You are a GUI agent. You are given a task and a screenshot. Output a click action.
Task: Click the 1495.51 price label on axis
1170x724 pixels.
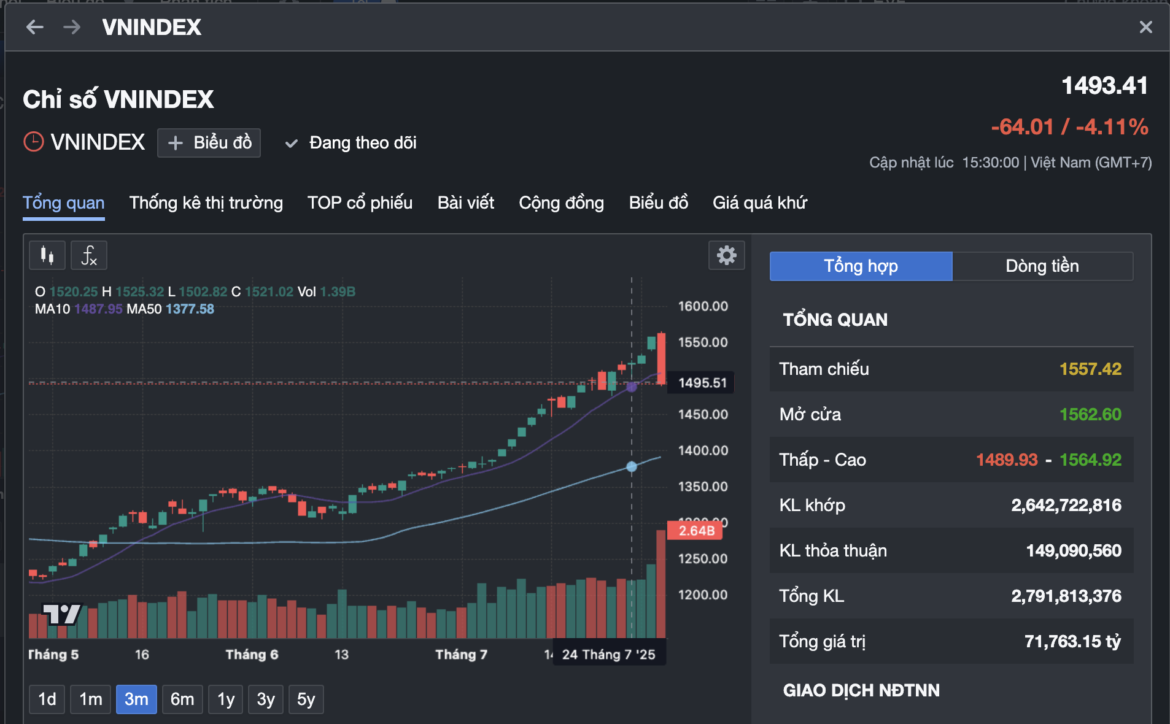702,383
